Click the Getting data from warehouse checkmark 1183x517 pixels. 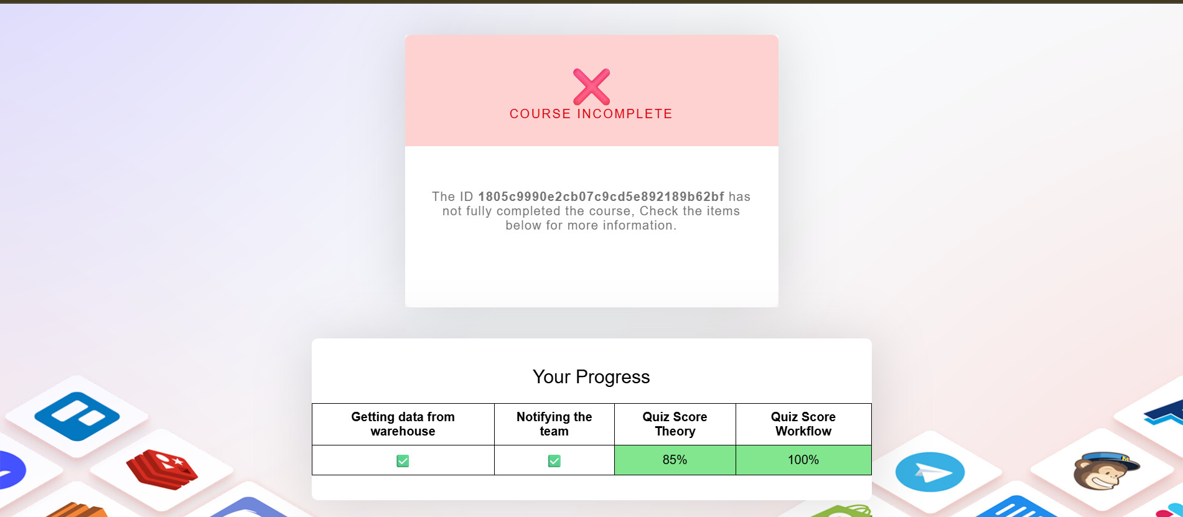click(x=403, y=461)
